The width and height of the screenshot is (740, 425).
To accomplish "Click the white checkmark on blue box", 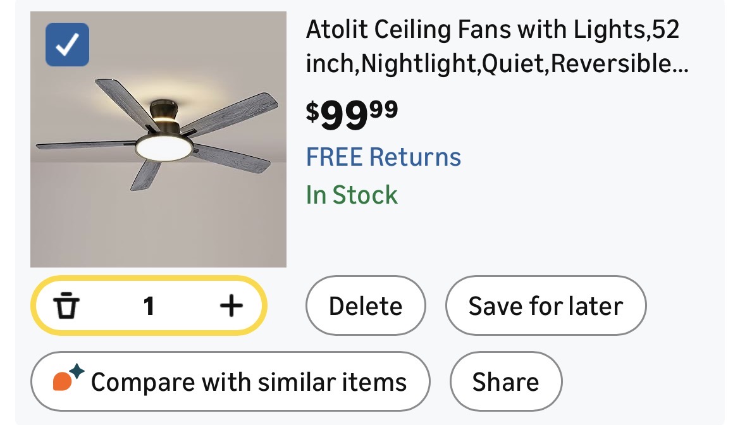I will [x=67, y=44].
